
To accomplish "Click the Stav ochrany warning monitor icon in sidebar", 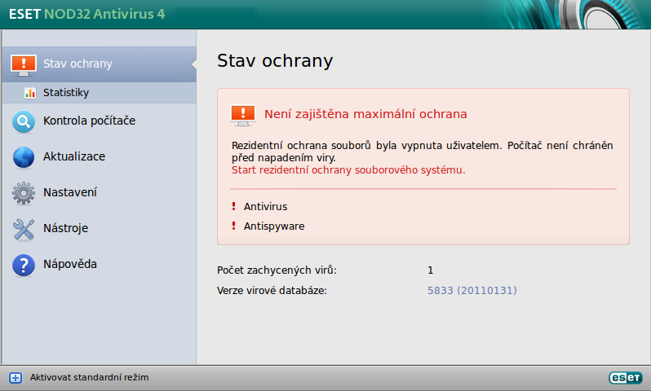I will tap(24, 64).
